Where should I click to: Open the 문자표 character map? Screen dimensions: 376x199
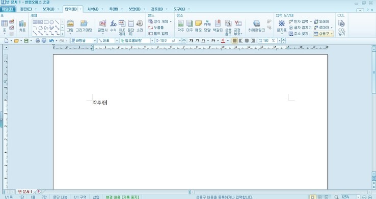coord(282,26)
